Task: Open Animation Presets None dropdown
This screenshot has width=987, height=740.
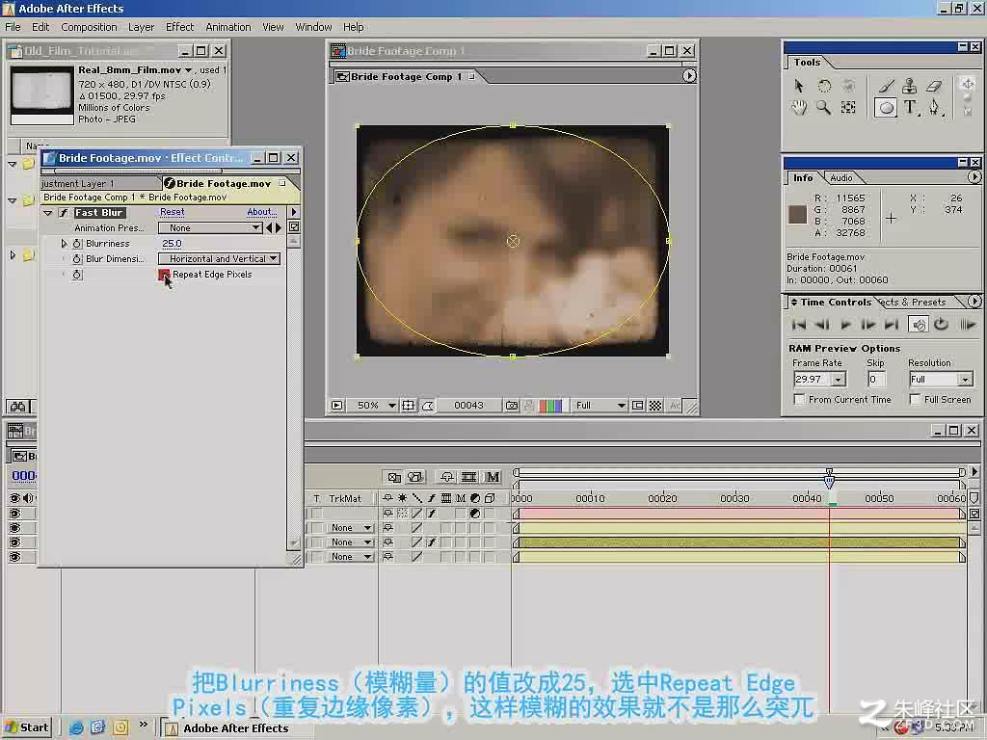Action: coord(210,227)
